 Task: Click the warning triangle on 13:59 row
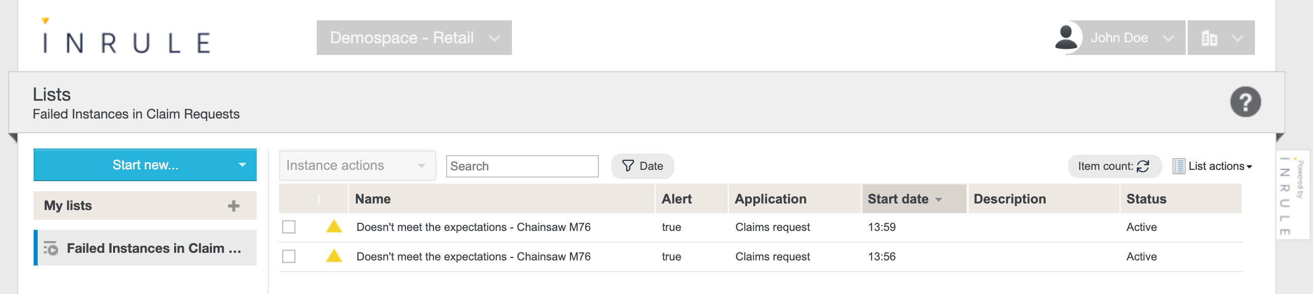tap(334, 226)
